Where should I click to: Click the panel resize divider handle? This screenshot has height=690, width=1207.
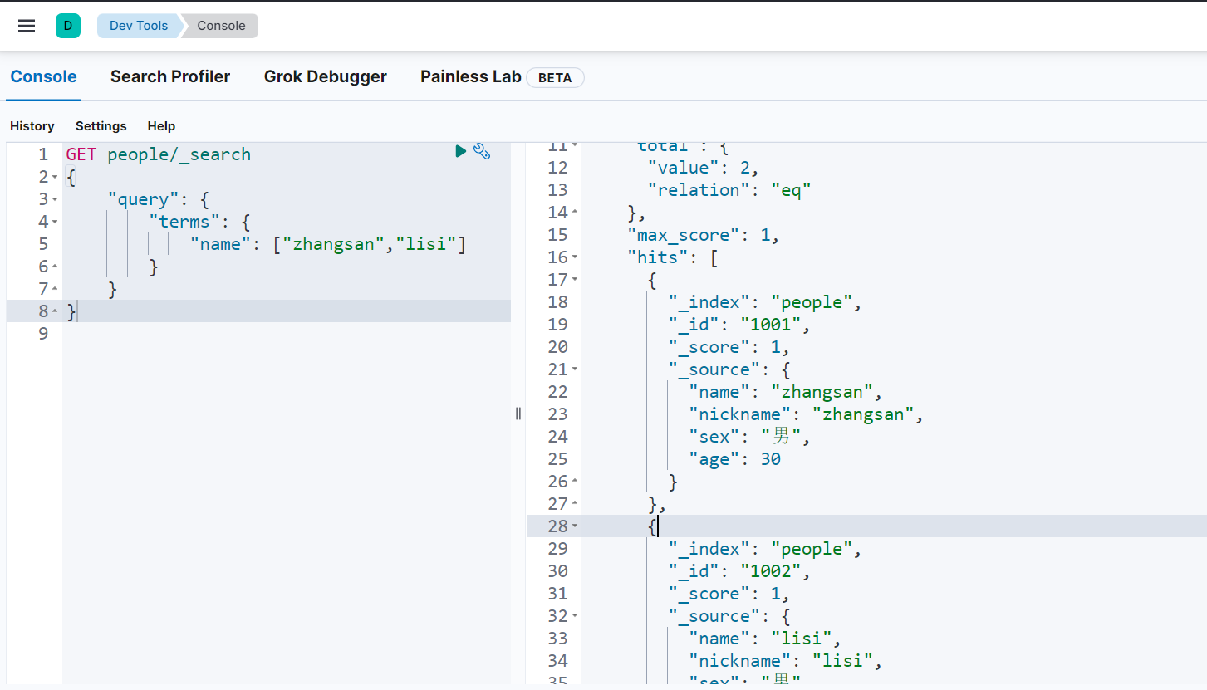tap(518, 414)
